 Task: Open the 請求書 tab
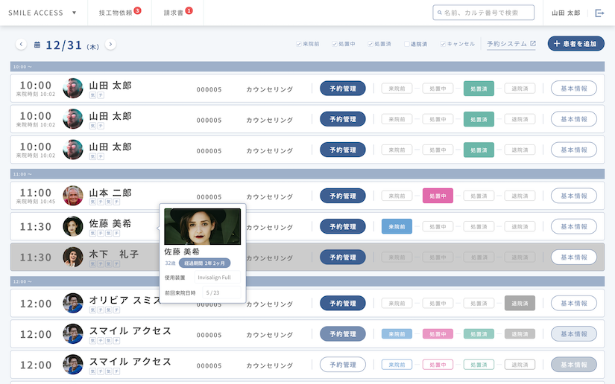pyautogui.click(x=174, y=13)
